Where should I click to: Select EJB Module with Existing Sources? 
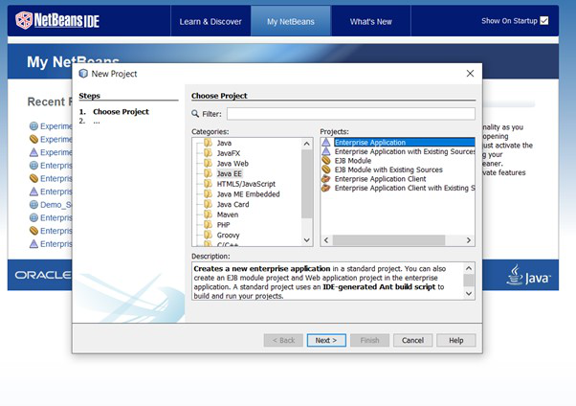coord(388,169)
